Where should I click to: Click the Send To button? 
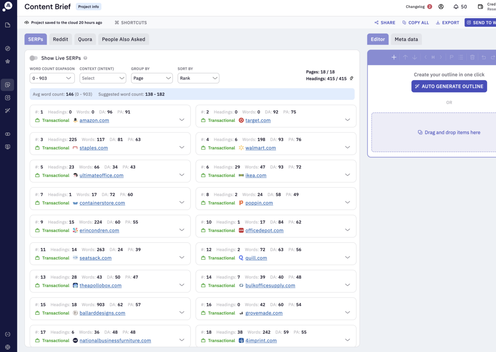click(480, 23)
